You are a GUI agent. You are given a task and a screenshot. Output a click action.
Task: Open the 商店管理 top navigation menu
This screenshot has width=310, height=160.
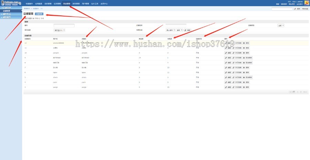[x=67, y=3]
